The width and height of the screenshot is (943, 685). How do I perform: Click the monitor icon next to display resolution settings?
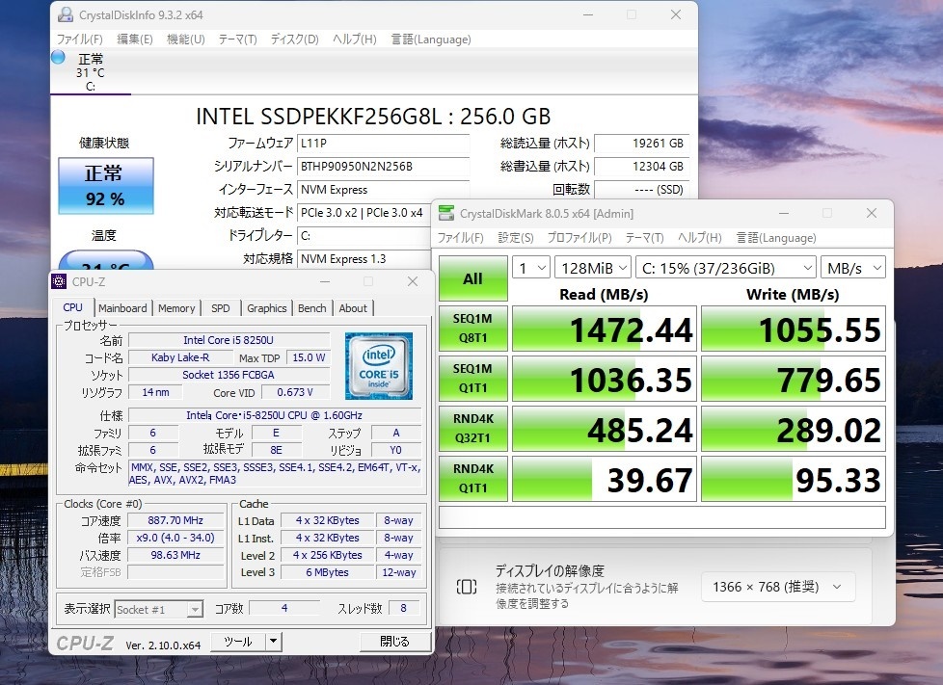pos(467,586)
